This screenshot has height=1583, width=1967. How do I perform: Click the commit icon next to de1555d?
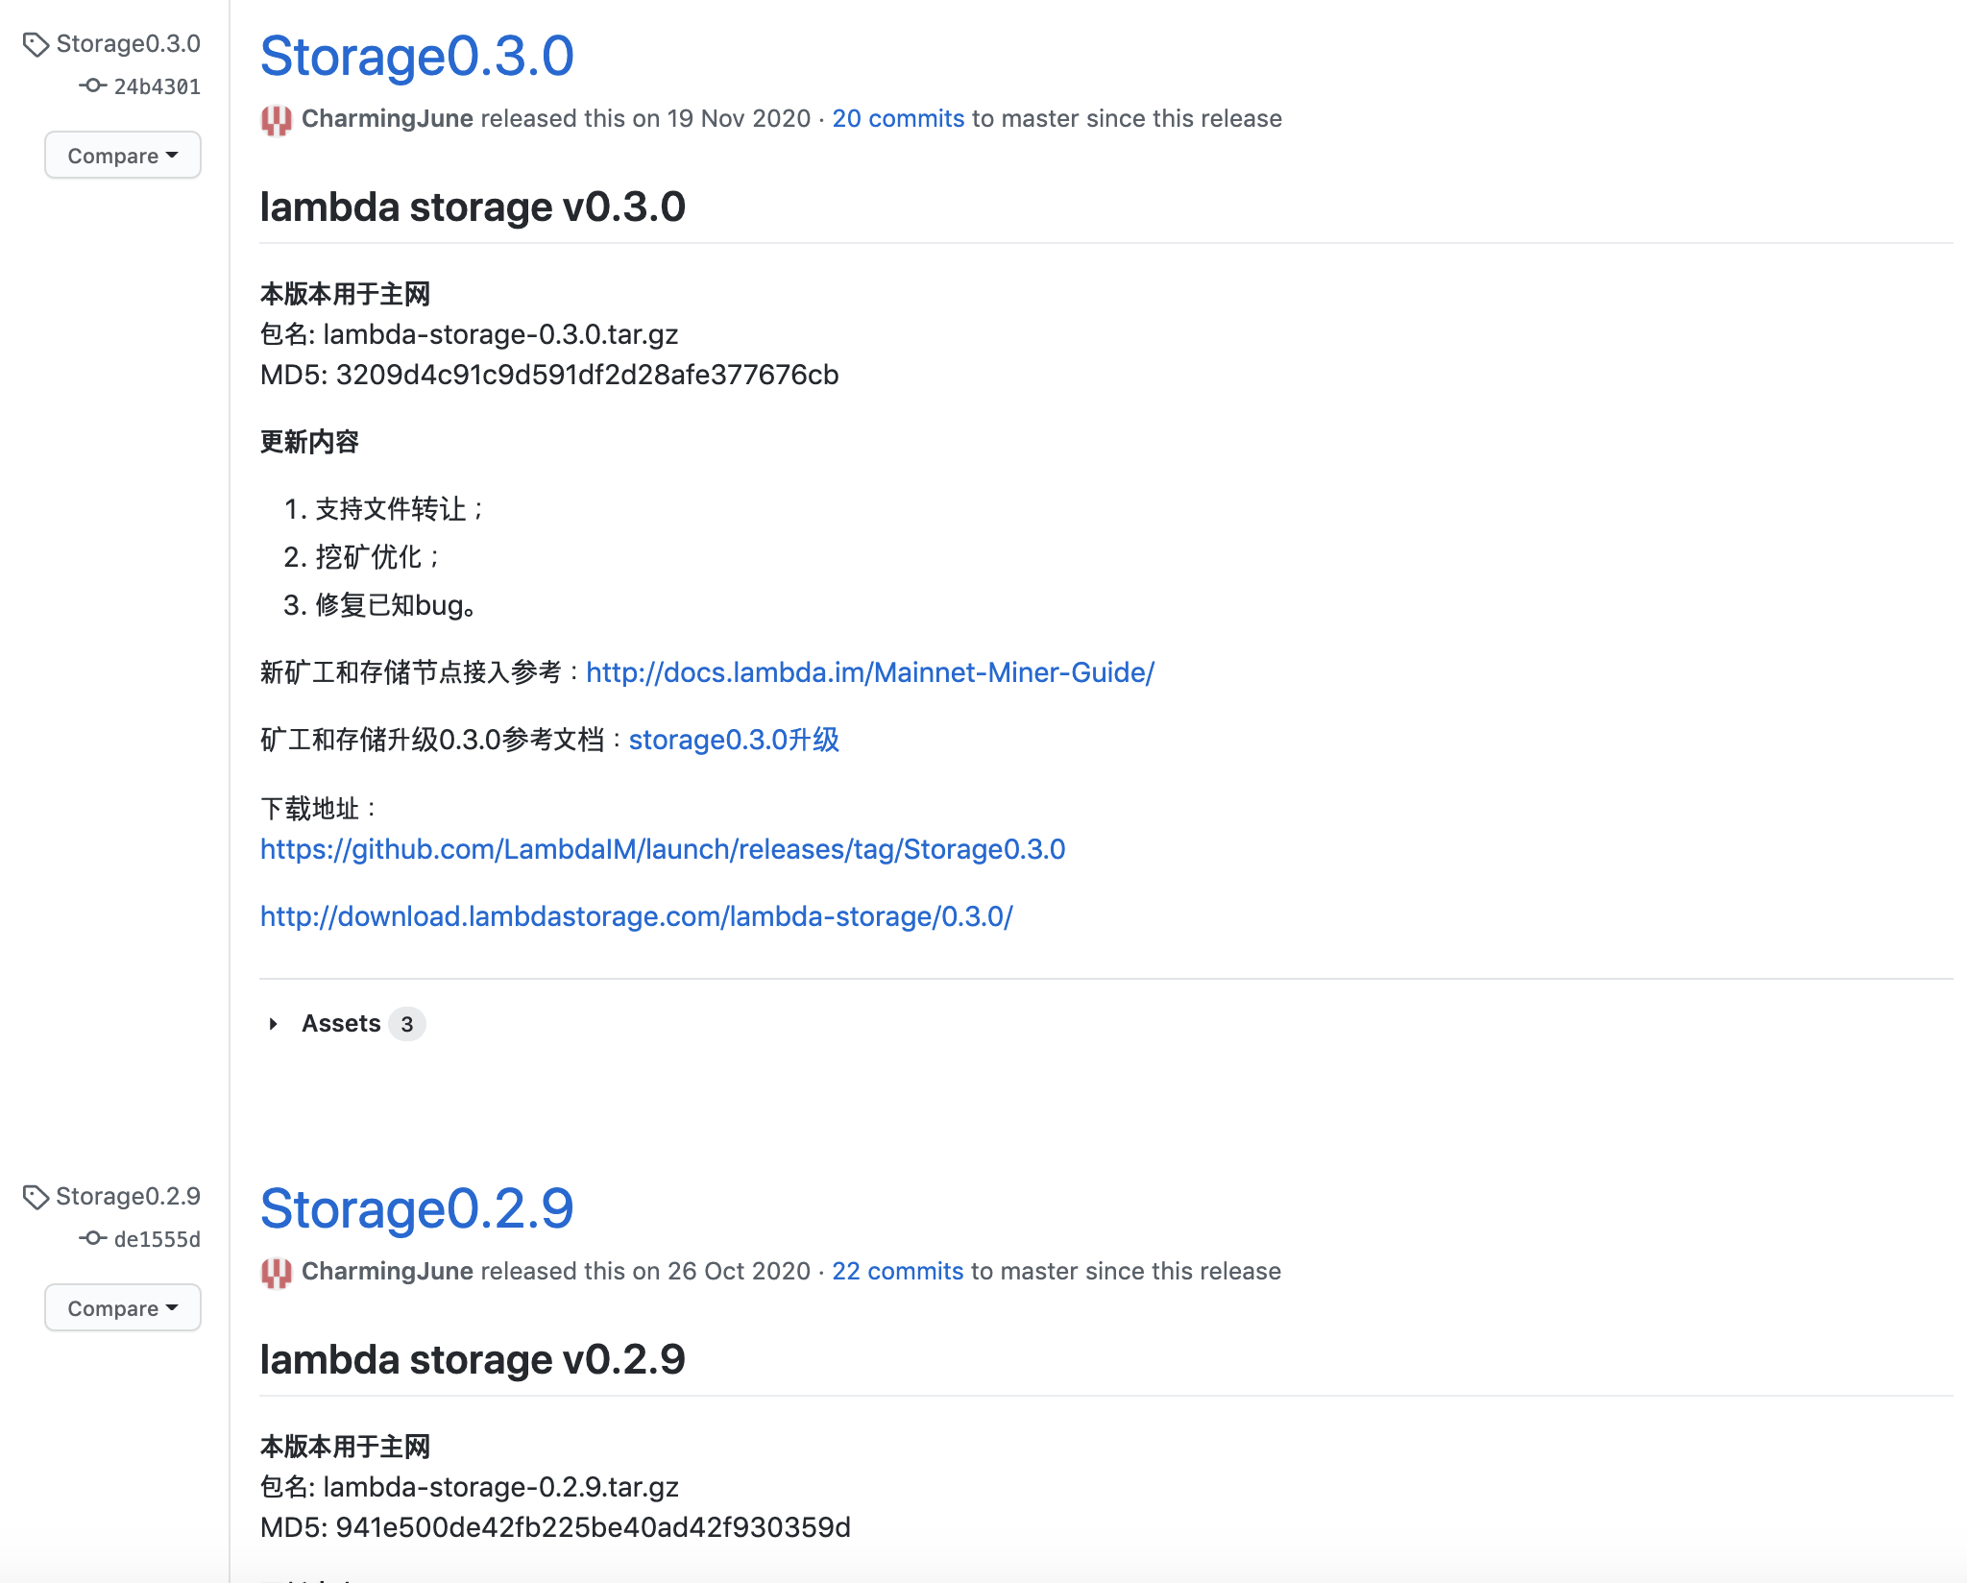[x=92, y=1238]
